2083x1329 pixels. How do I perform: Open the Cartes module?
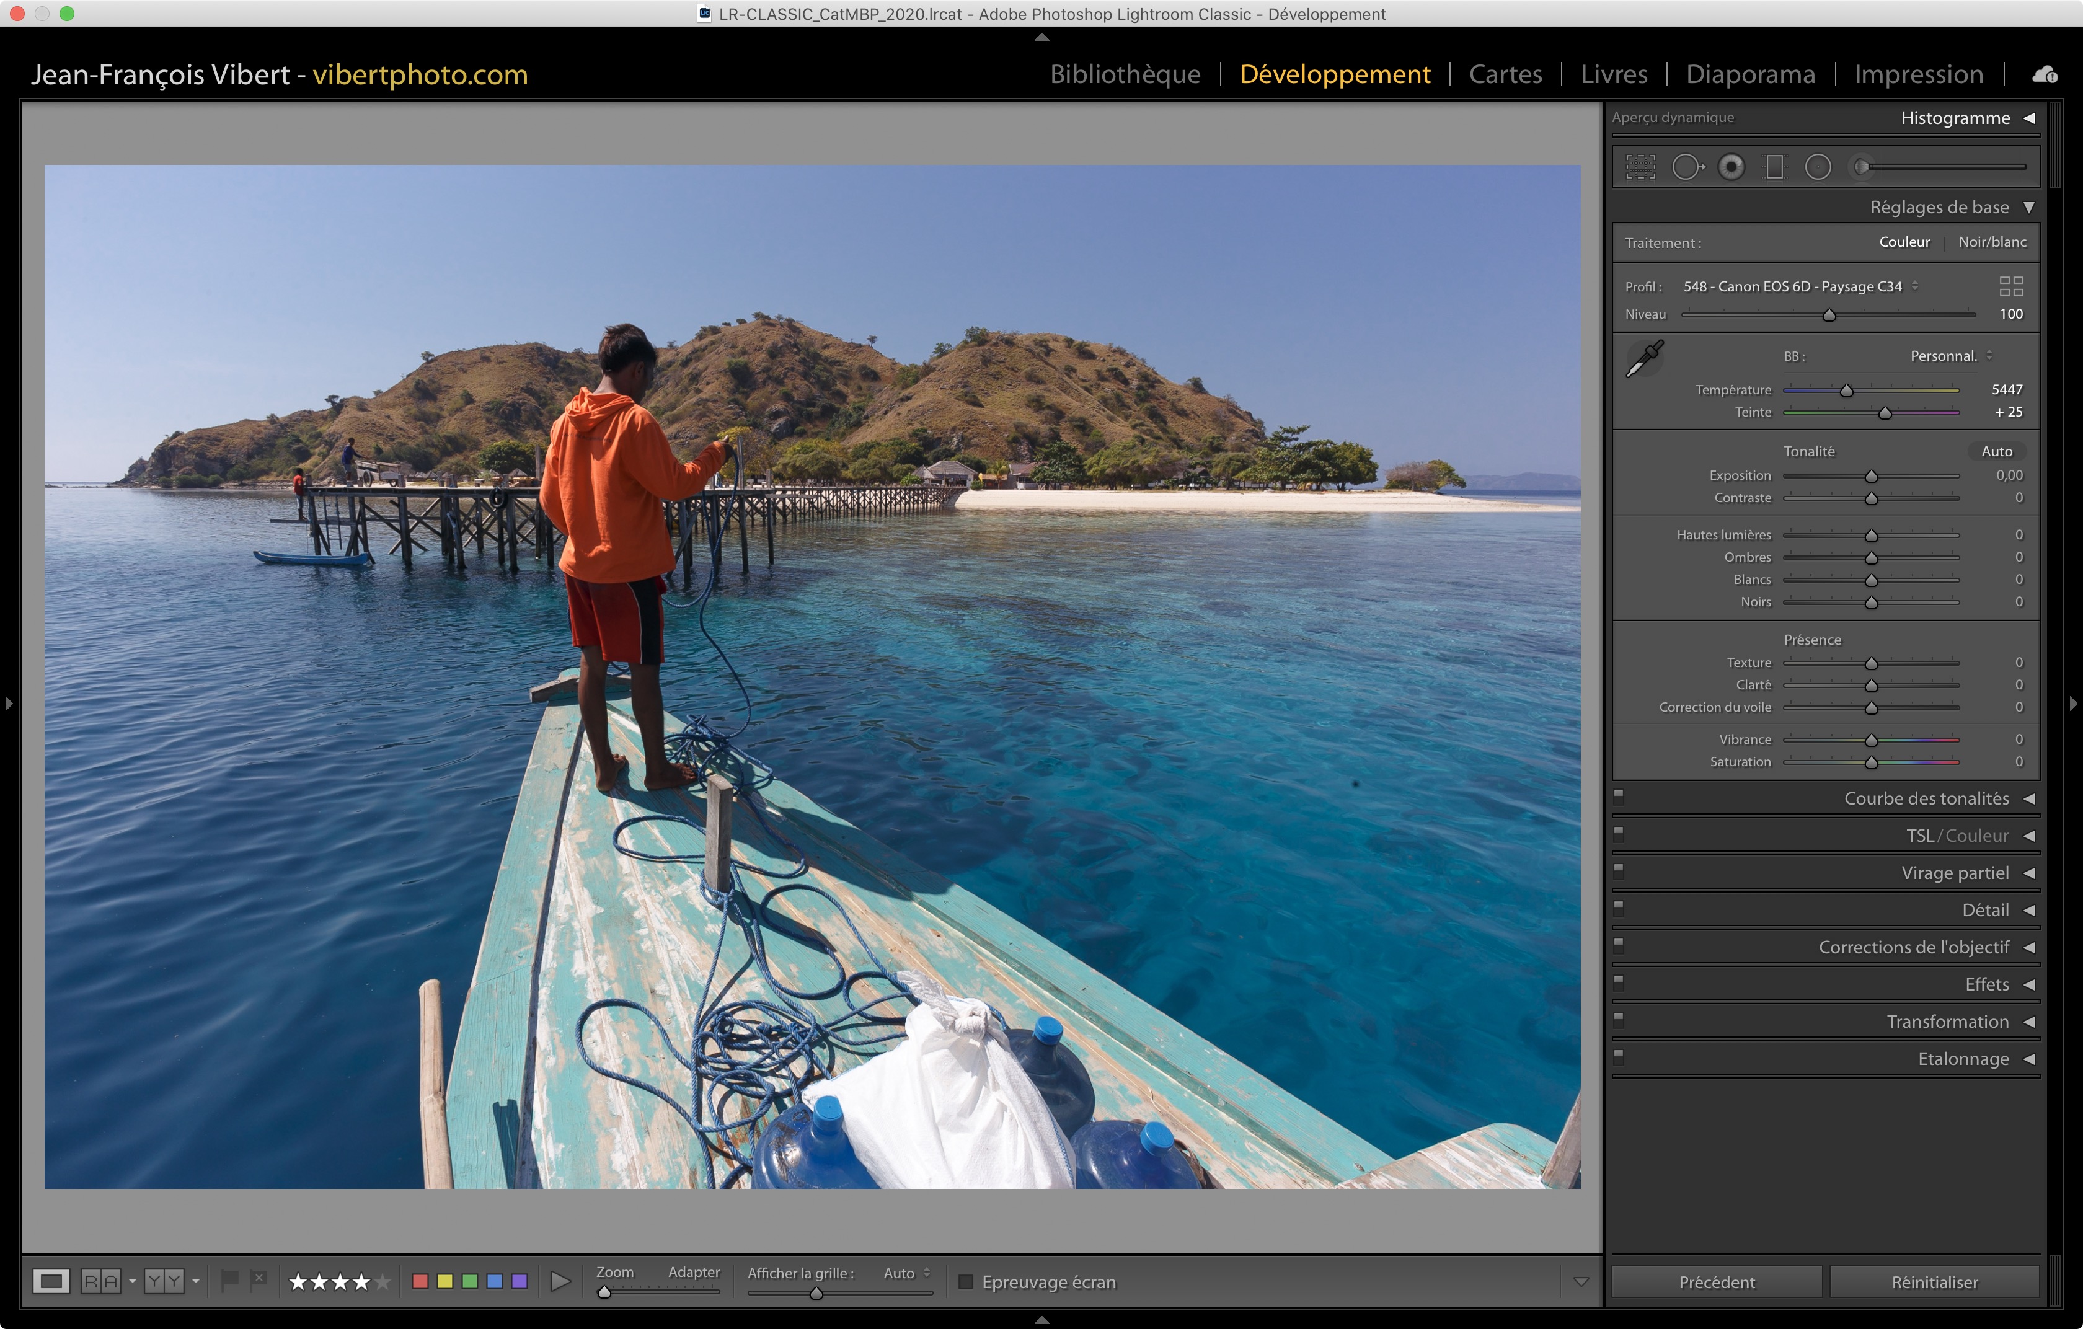coord(1505,74)
